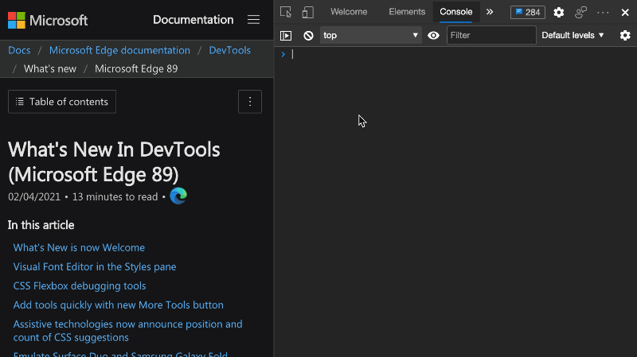Image resolution: width=637 pixels, height=357 pixels.
Task: Open the Table of contents button
Action: (x=62, y=102)
